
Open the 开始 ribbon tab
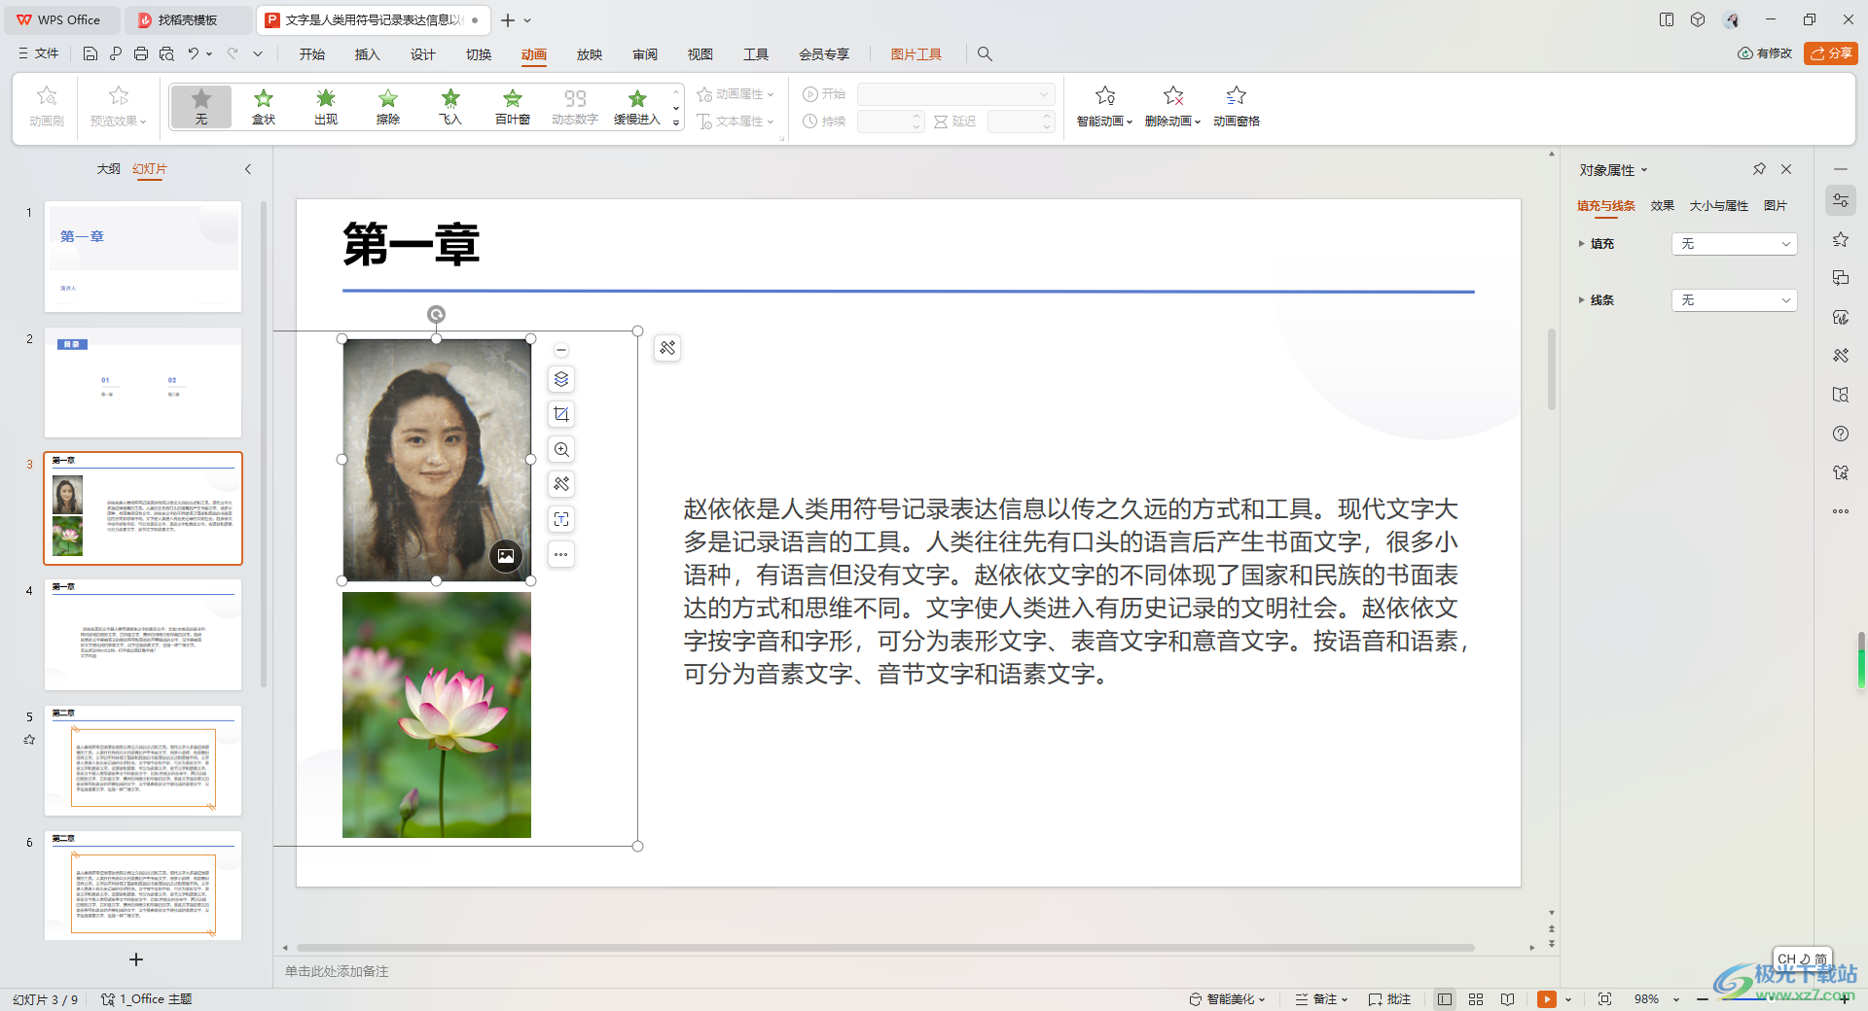311,54
